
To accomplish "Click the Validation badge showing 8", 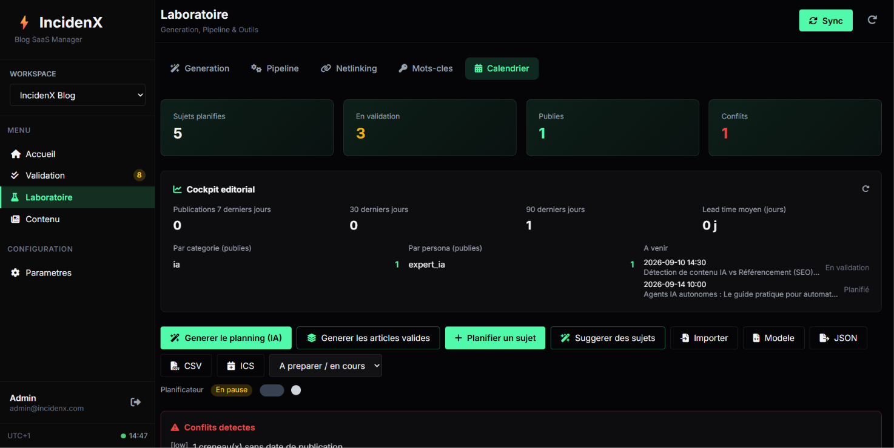I will tap(139, 176).
